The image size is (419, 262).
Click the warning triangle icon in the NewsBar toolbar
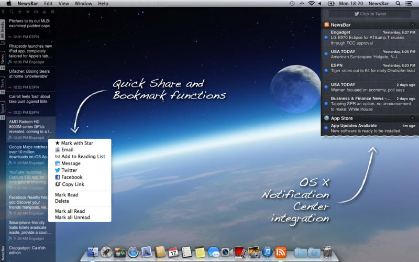pos(45,12)
